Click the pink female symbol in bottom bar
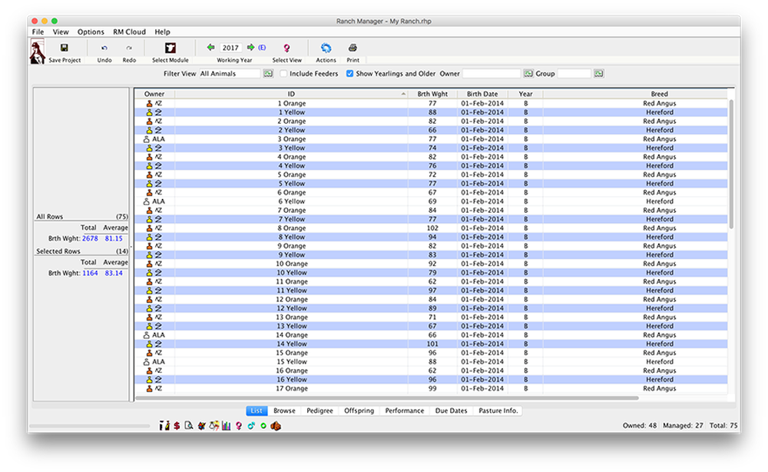This screenshot has width=768, height=472. (239, 426)
